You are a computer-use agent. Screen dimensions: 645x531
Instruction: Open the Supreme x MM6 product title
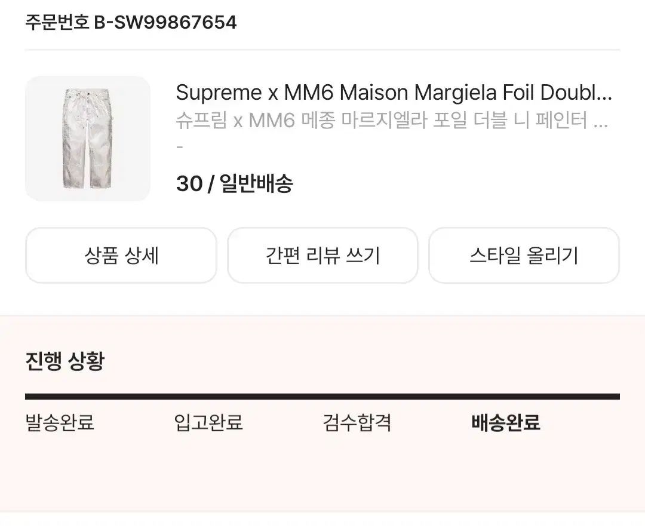click(394, 93)
